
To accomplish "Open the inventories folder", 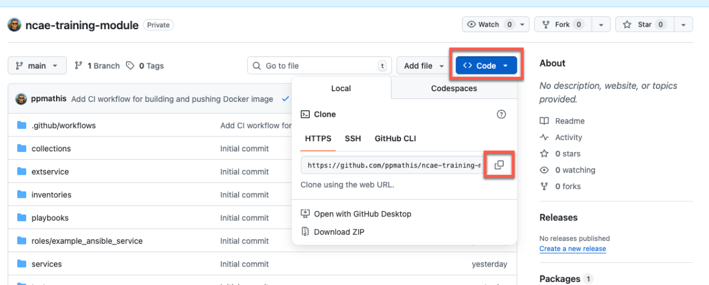I will click(x=51, y=194).
